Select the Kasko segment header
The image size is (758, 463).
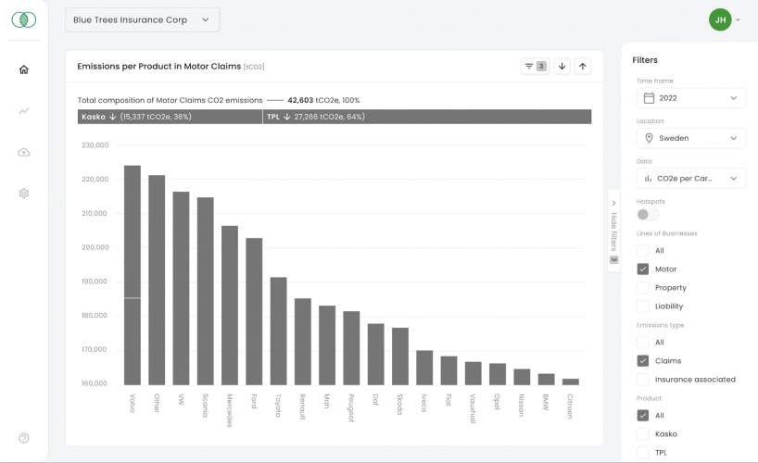click(x=170, y=117)
